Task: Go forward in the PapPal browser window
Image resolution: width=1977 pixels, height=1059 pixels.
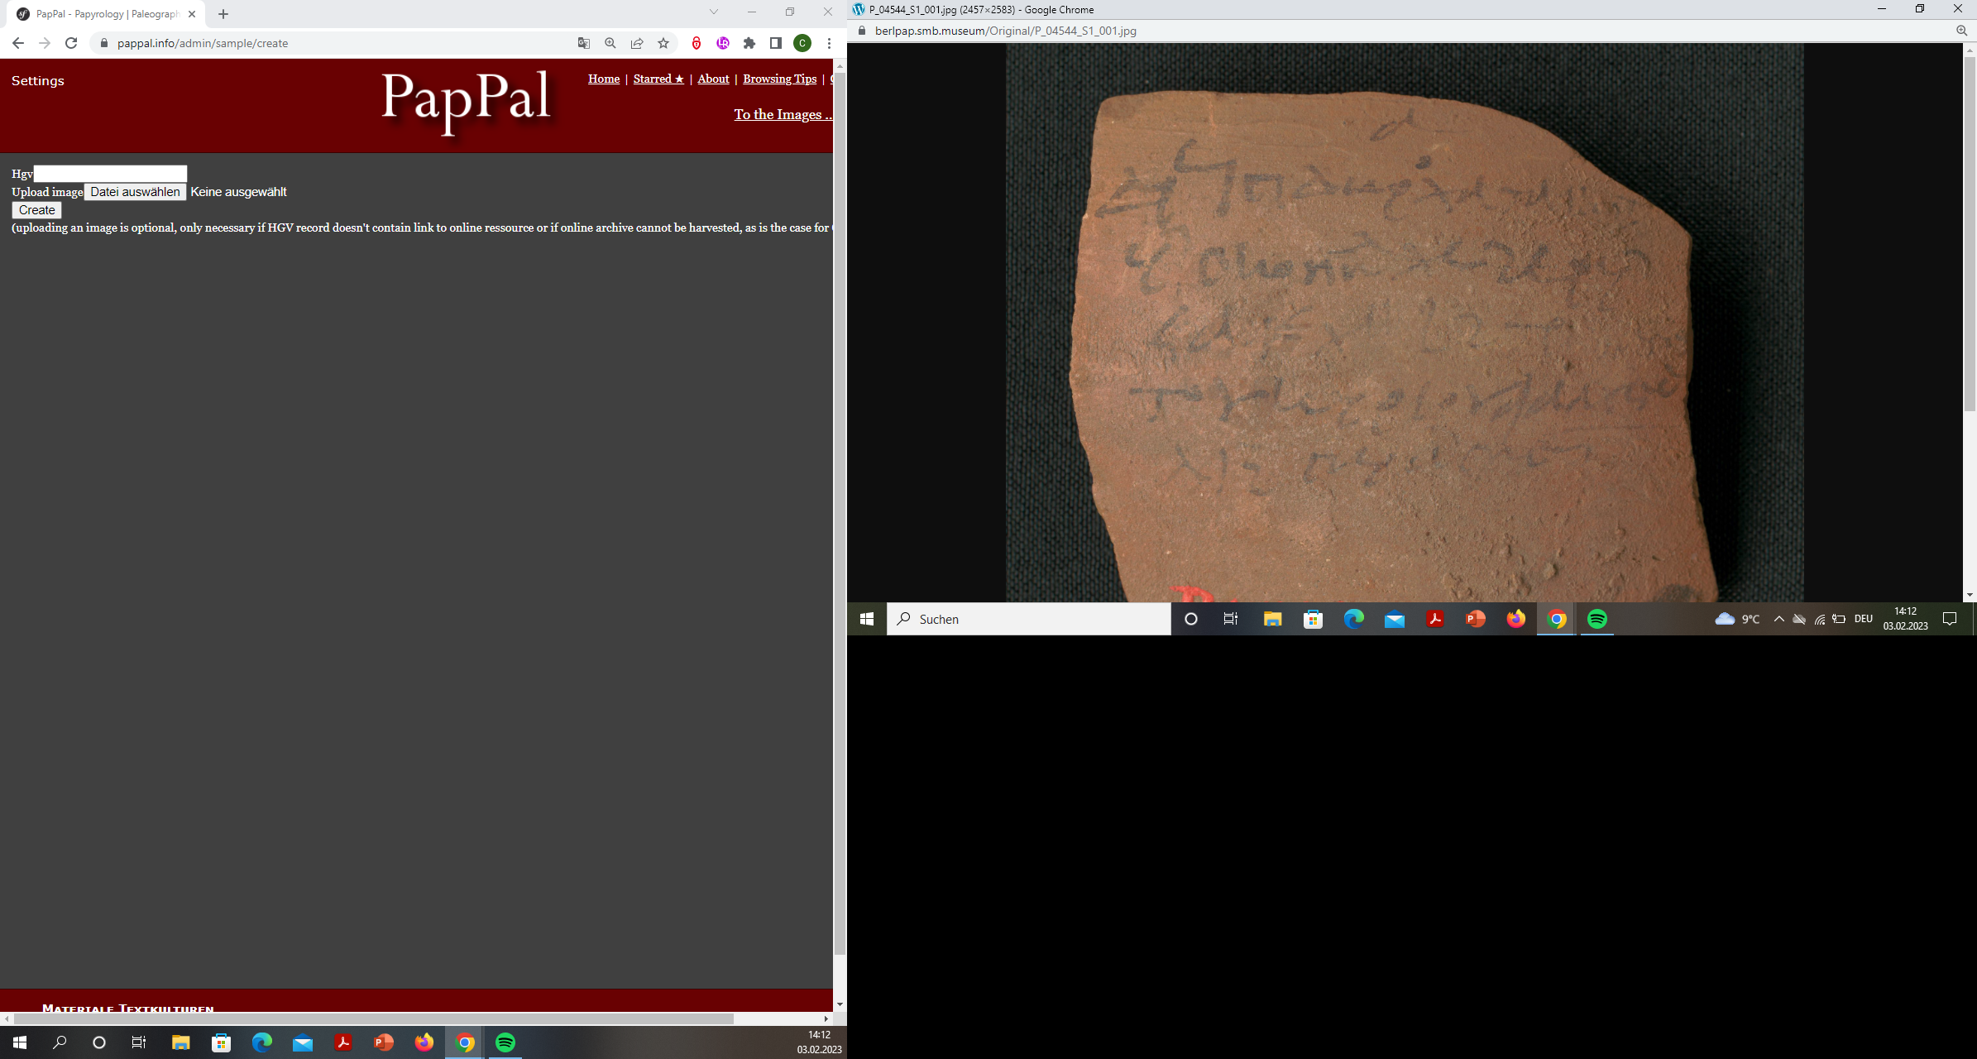Action: (x=44, y=43)
